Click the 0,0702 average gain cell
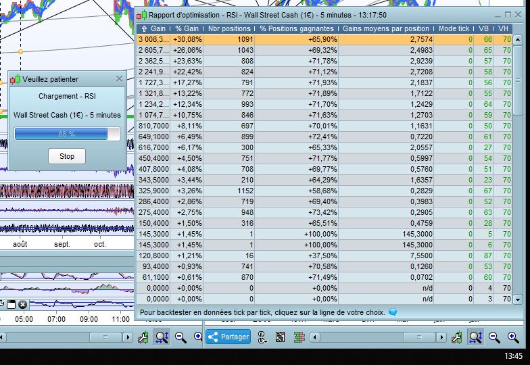 [x=386, y=277]
